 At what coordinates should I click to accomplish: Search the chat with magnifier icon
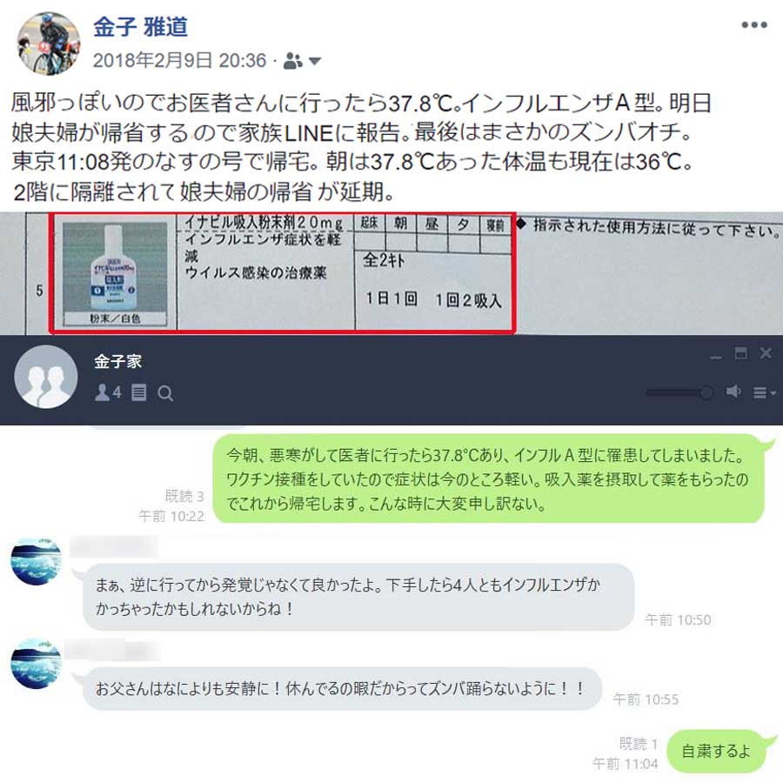[165, 393]
